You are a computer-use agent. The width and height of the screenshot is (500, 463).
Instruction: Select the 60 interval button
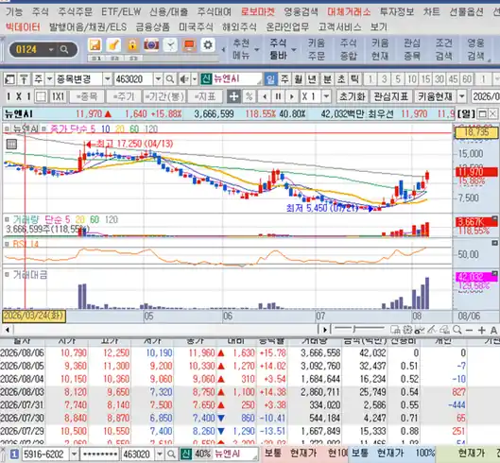point(467,79)
